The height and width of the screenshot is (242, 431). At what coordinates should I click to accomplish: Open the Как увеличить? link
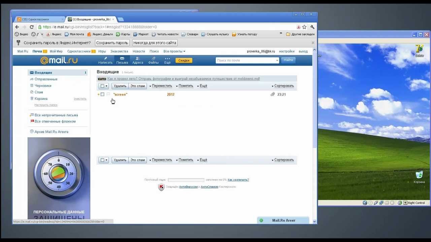pyautogui.click(x=238, y=180)
